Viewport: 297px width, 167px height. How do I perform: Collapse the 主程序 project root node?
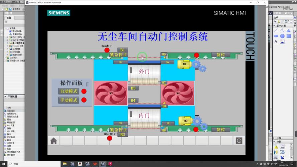click(5, 28)
